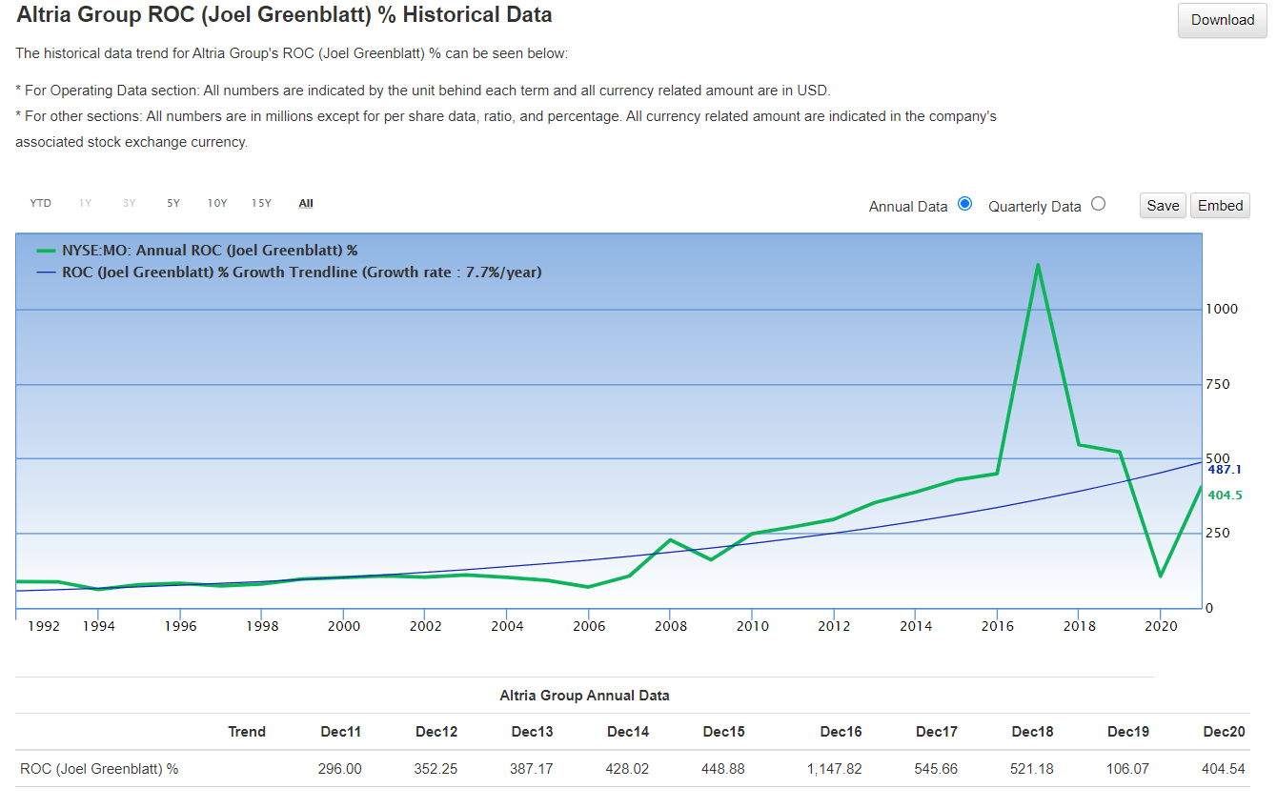Switch chart range to 10Y

click(217, 203)
